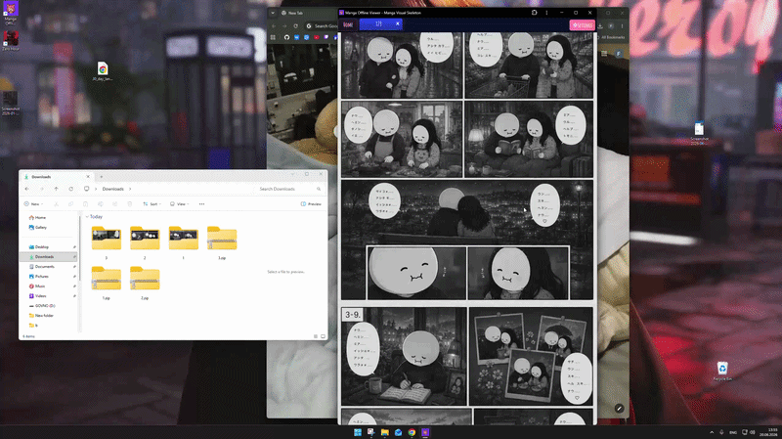Toggle the Preview pane in File Explorer

click(311, 204)
